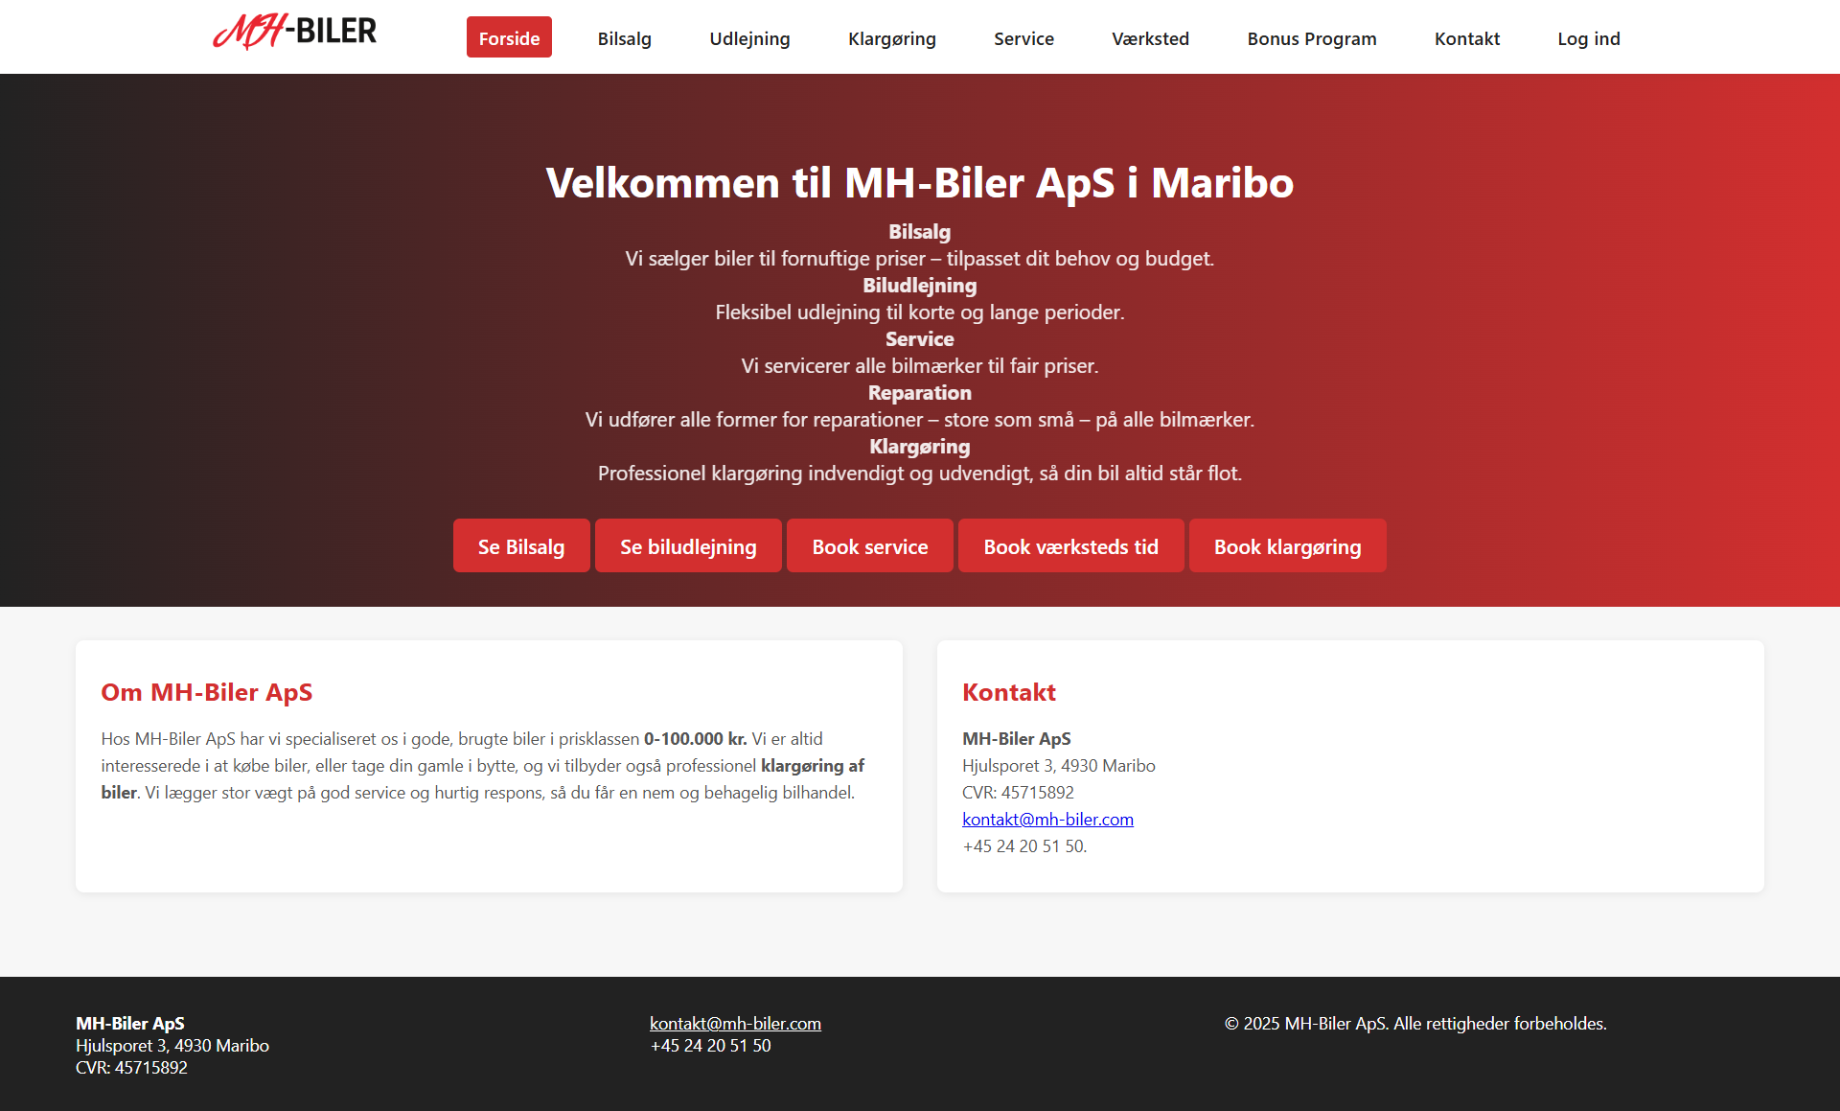Image resolution: width=1840 pixels, height=1111 pixels.
Task: Navigate to Klargøring in top menu
Action: click(x=891, y=38)
